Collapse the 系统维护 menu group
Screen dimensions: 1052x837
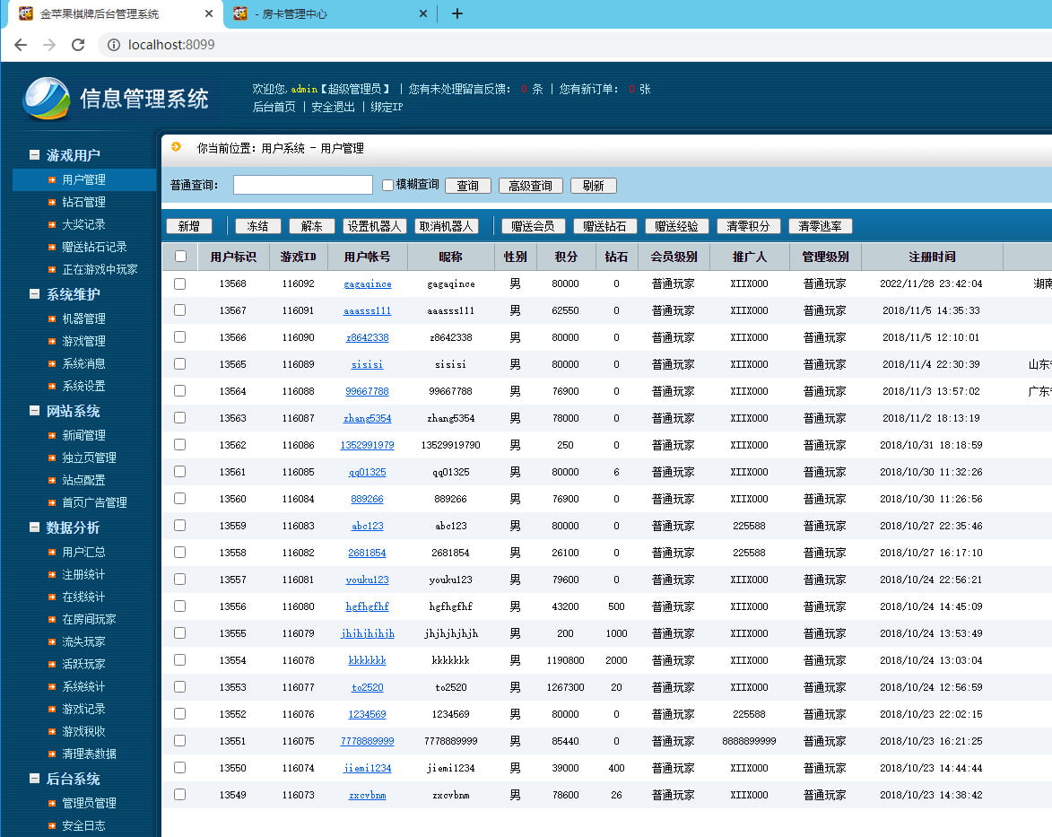tap(35, 294)
